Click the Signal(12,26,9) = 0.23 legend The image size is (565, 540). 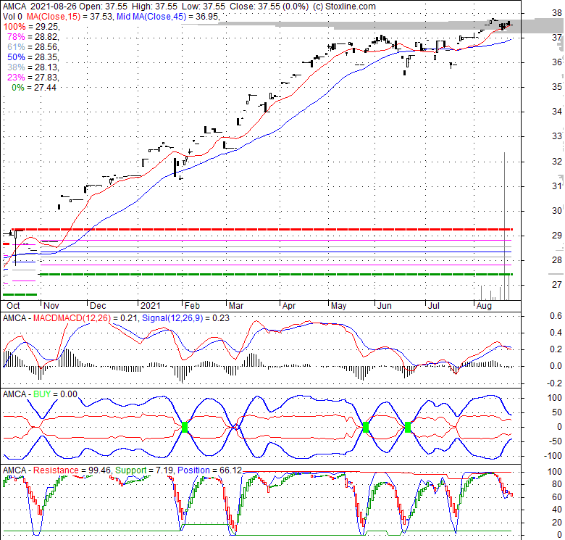click(x=185, y=318)
